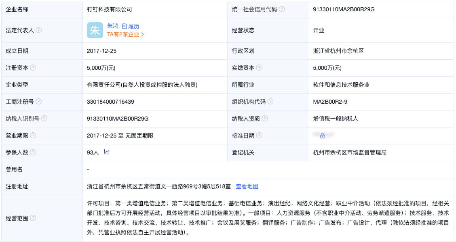This screenshot has width=456, height=242.
Task: Click the 注册地址 label cell
Action: (x=42, y=187)
